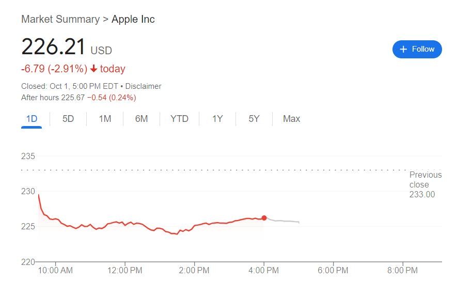The height and width of the screenshot is (282, 456).
Task: Click the Previous close 233.00 label
Action: 425,184
